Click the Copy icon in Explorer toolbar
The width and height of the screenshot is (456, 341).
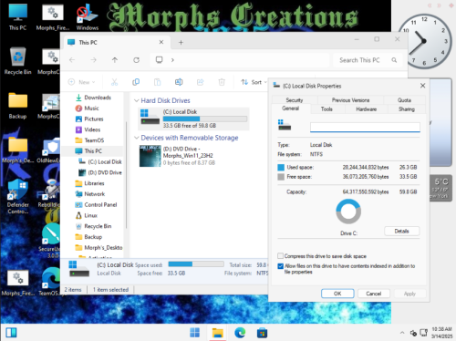pos(136,82)
